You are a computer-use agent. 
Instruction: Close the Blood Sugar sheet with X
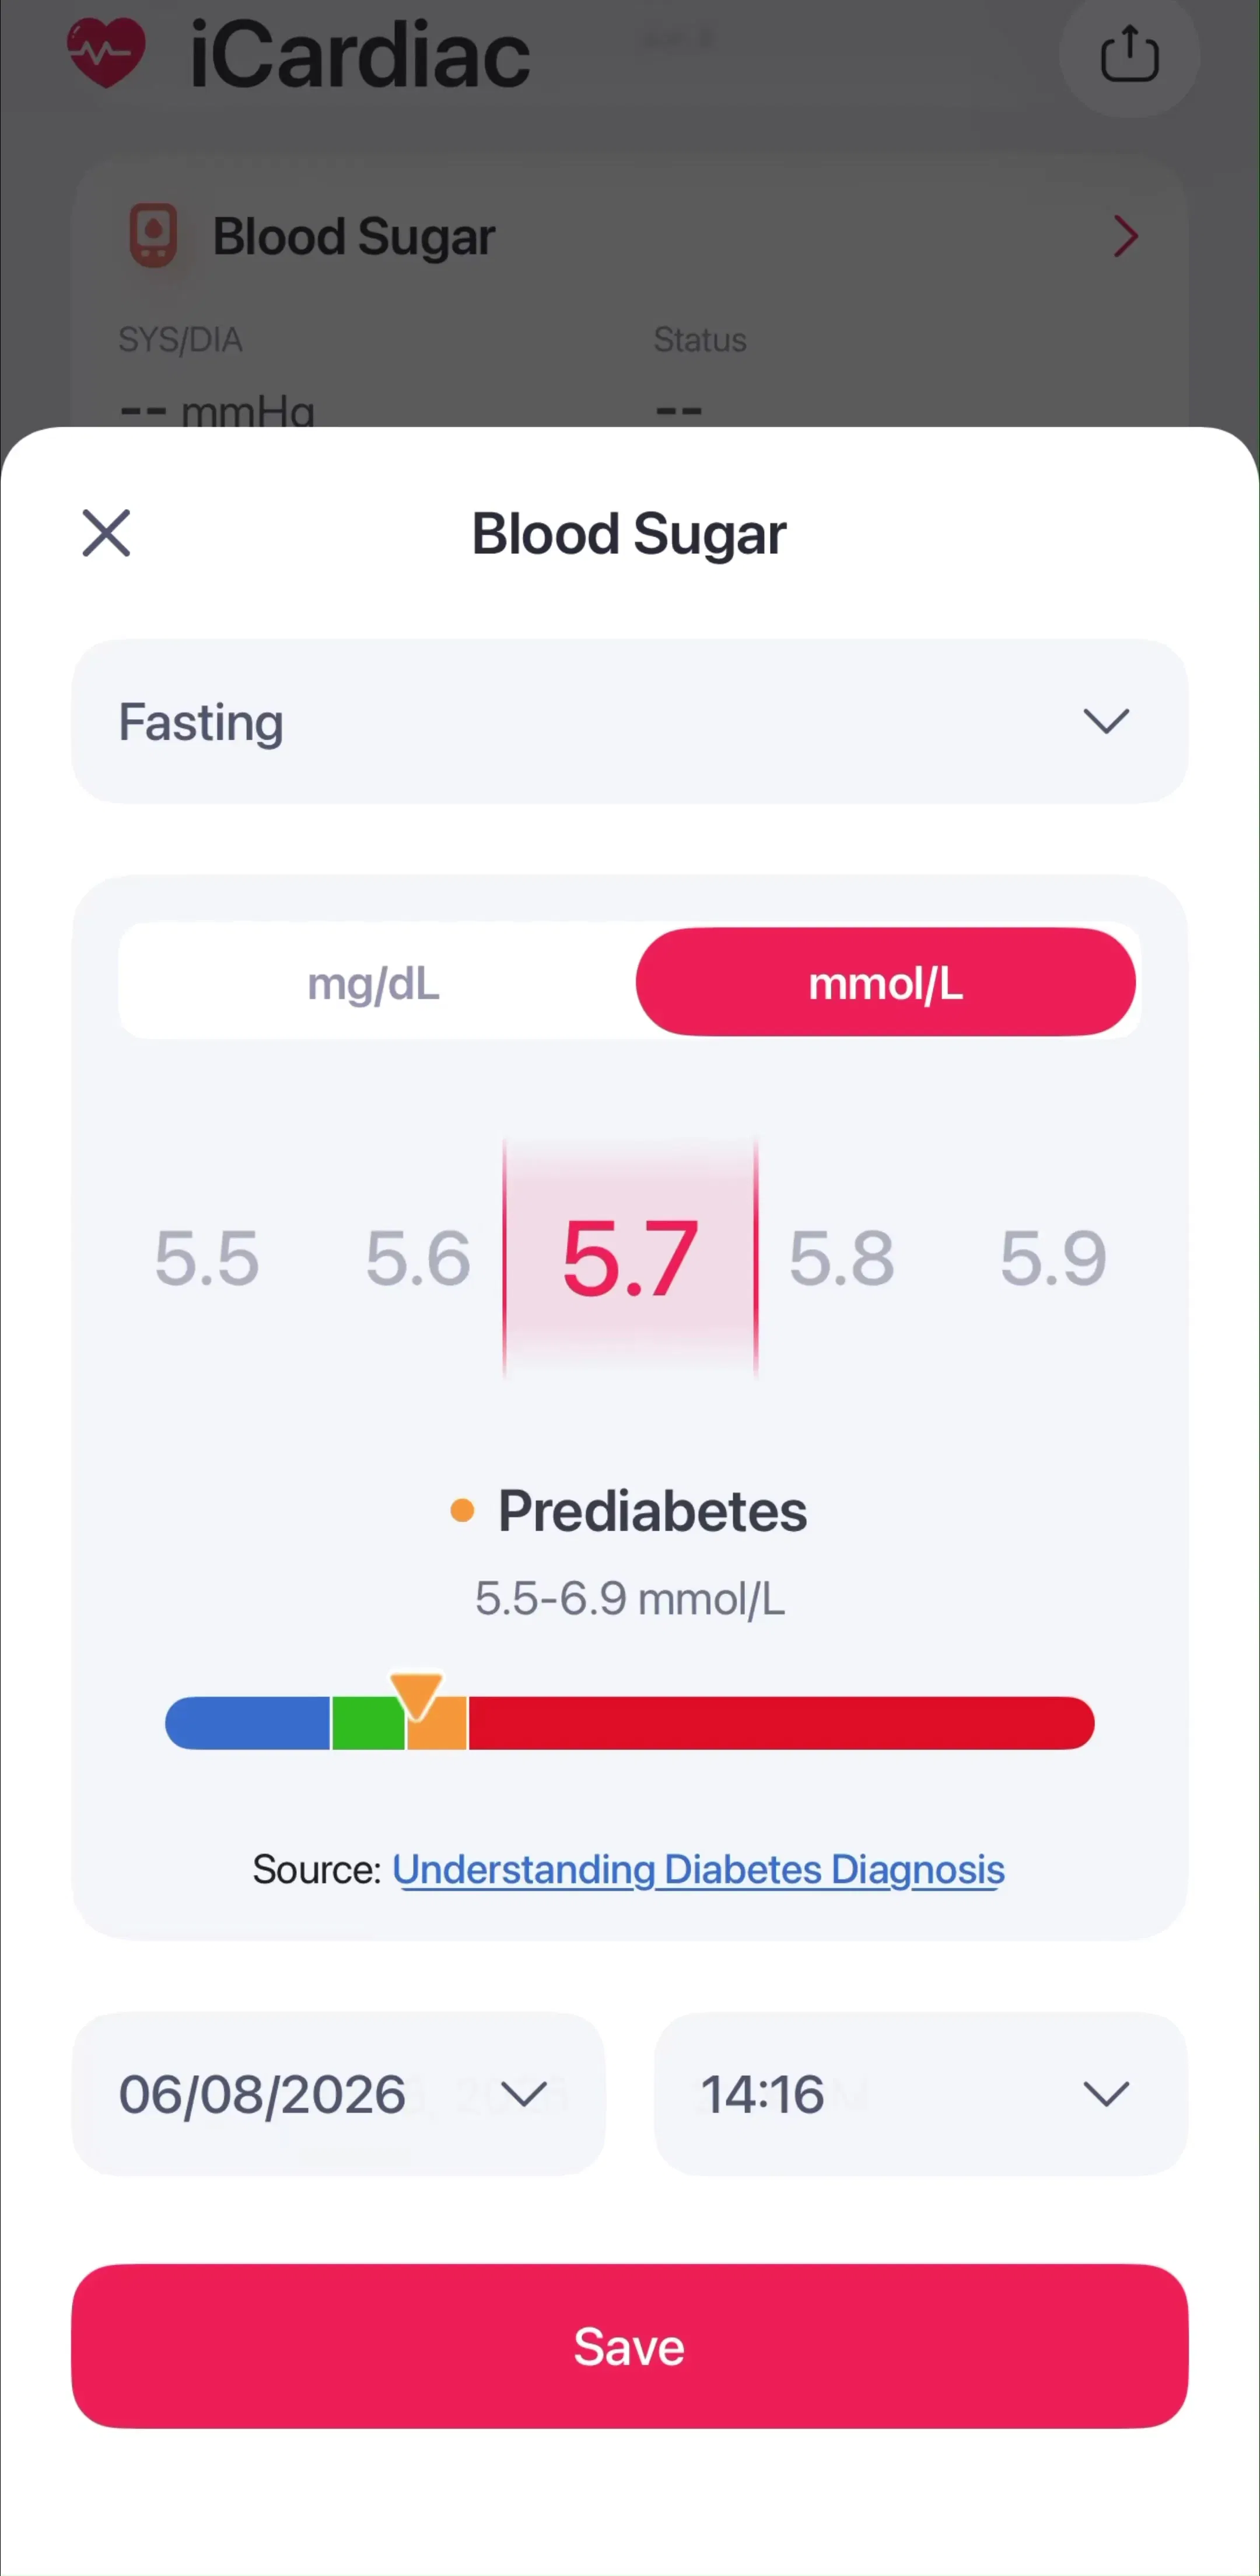[106, 532]
